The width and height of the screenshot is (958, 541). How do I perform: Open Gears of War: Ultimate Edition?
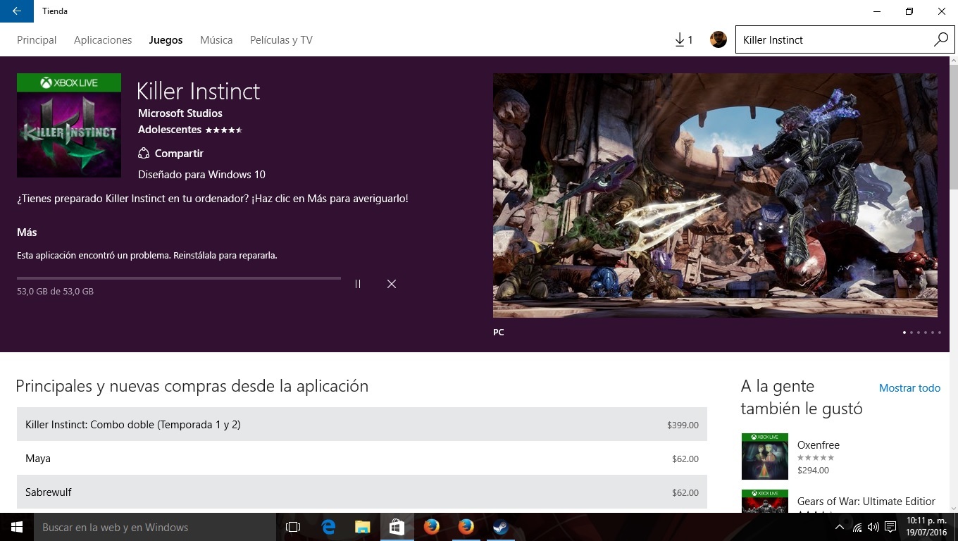tap(866, 502)
